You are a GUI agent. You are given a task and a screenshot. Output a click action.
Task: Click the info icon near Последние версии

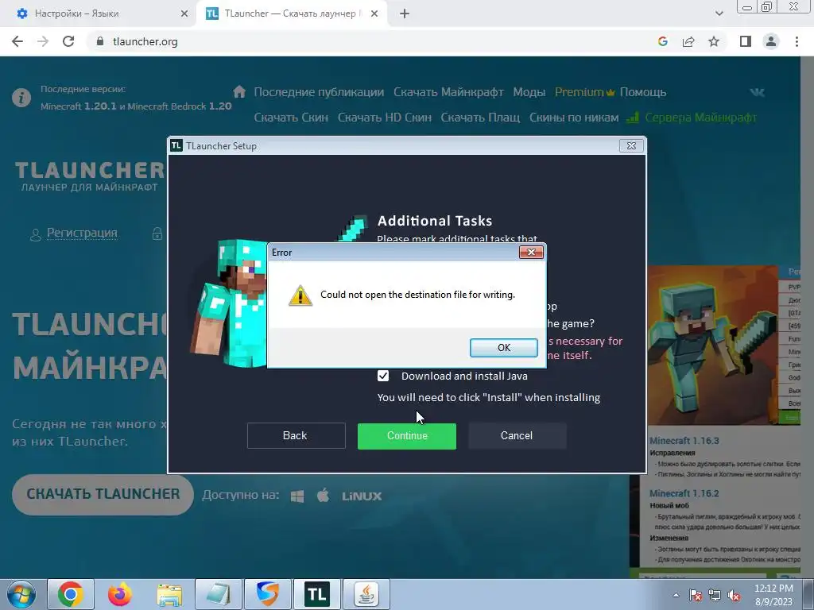(21, 98)
